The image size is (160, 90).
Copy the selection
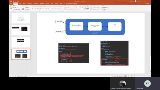pyautogui.click(x=15, y=7)
